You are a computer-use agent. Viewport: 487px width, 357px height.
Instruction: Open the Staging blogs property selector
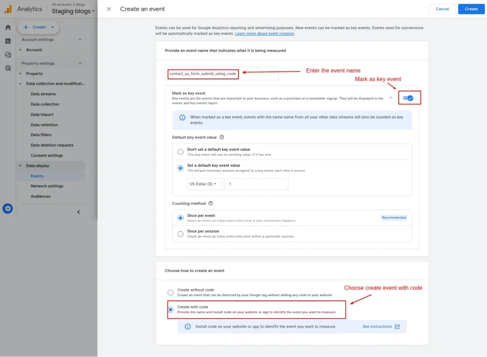(x=73, y=11)
